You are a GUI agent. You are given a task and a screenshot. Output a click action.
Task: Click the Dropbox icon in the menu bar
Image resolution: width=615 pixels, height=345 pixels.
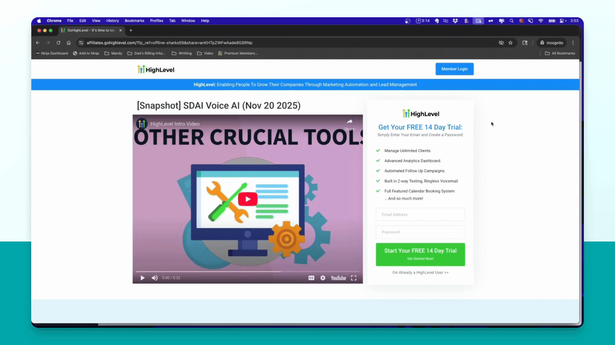pos(456,21)
